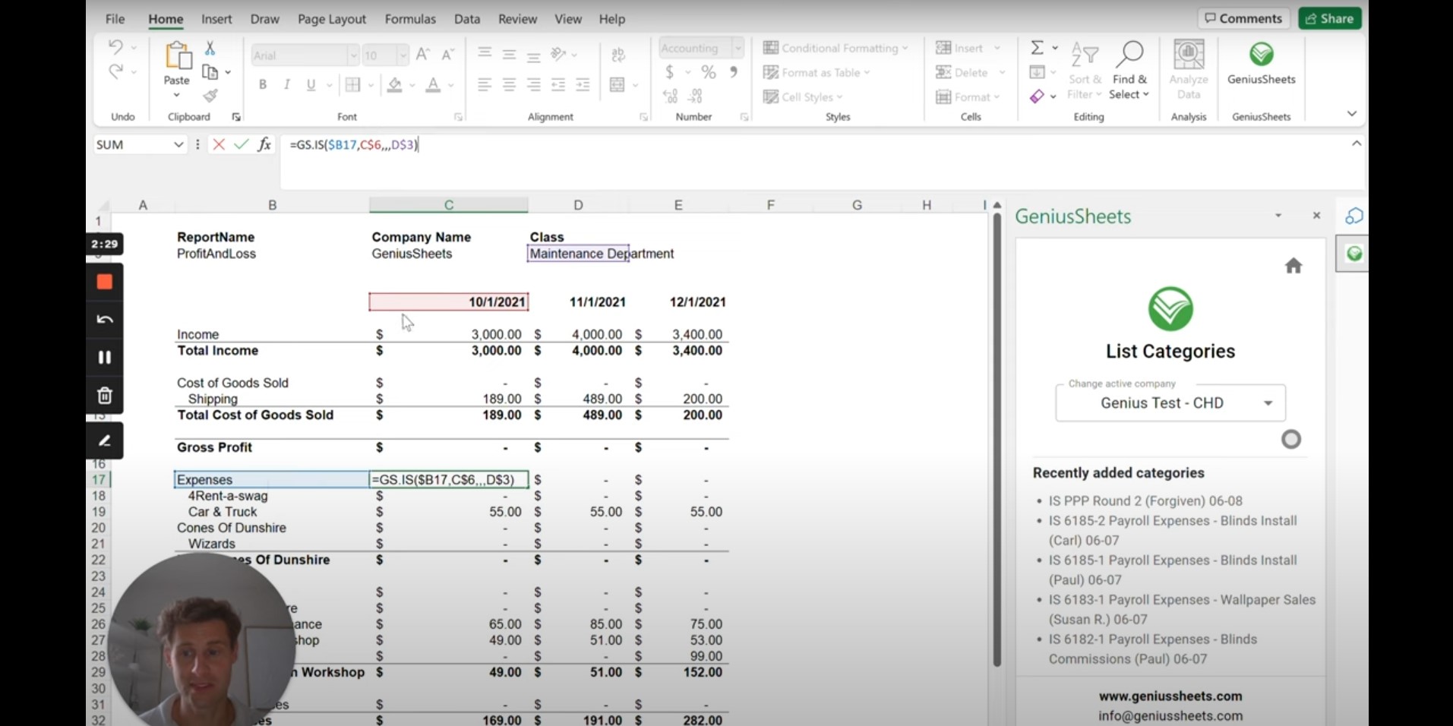
Task: Pause the screen recording
Action: click(x=105, y=358)
